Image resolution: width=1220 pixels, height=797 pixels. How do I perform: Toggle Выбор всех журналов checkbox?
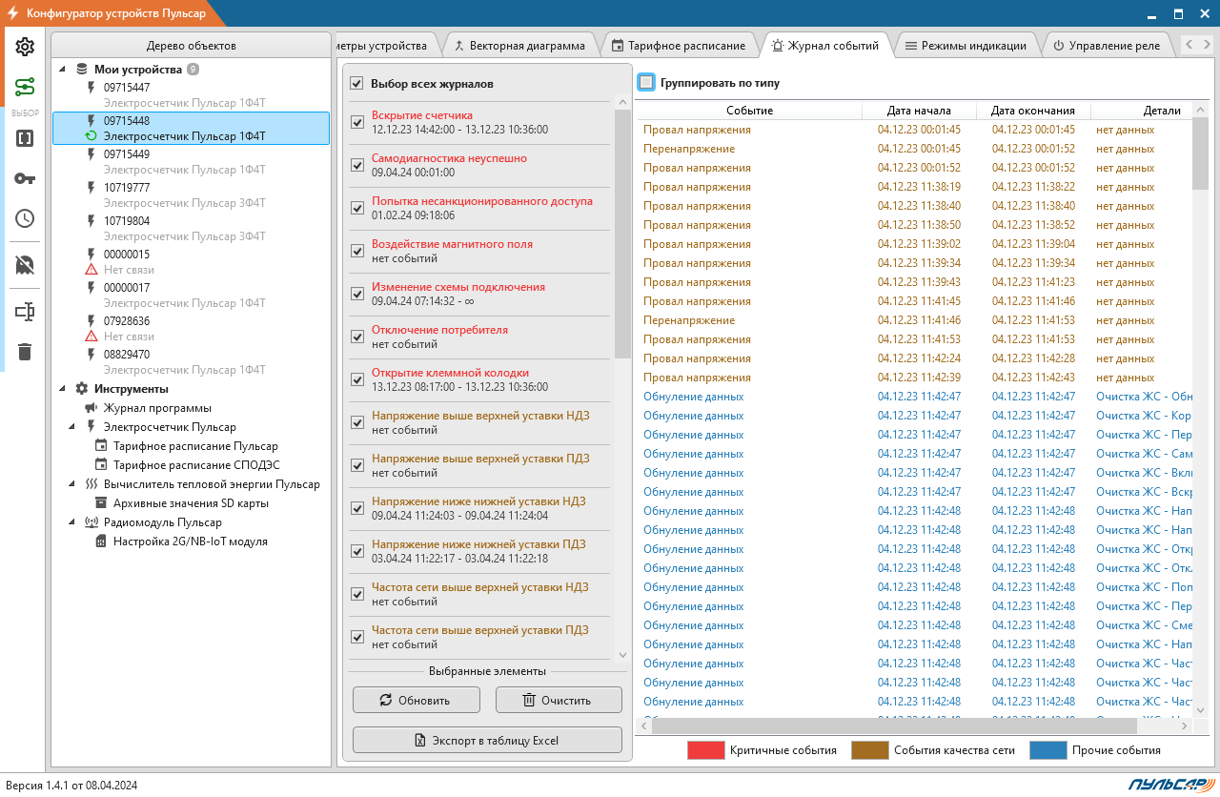point(357,84)
